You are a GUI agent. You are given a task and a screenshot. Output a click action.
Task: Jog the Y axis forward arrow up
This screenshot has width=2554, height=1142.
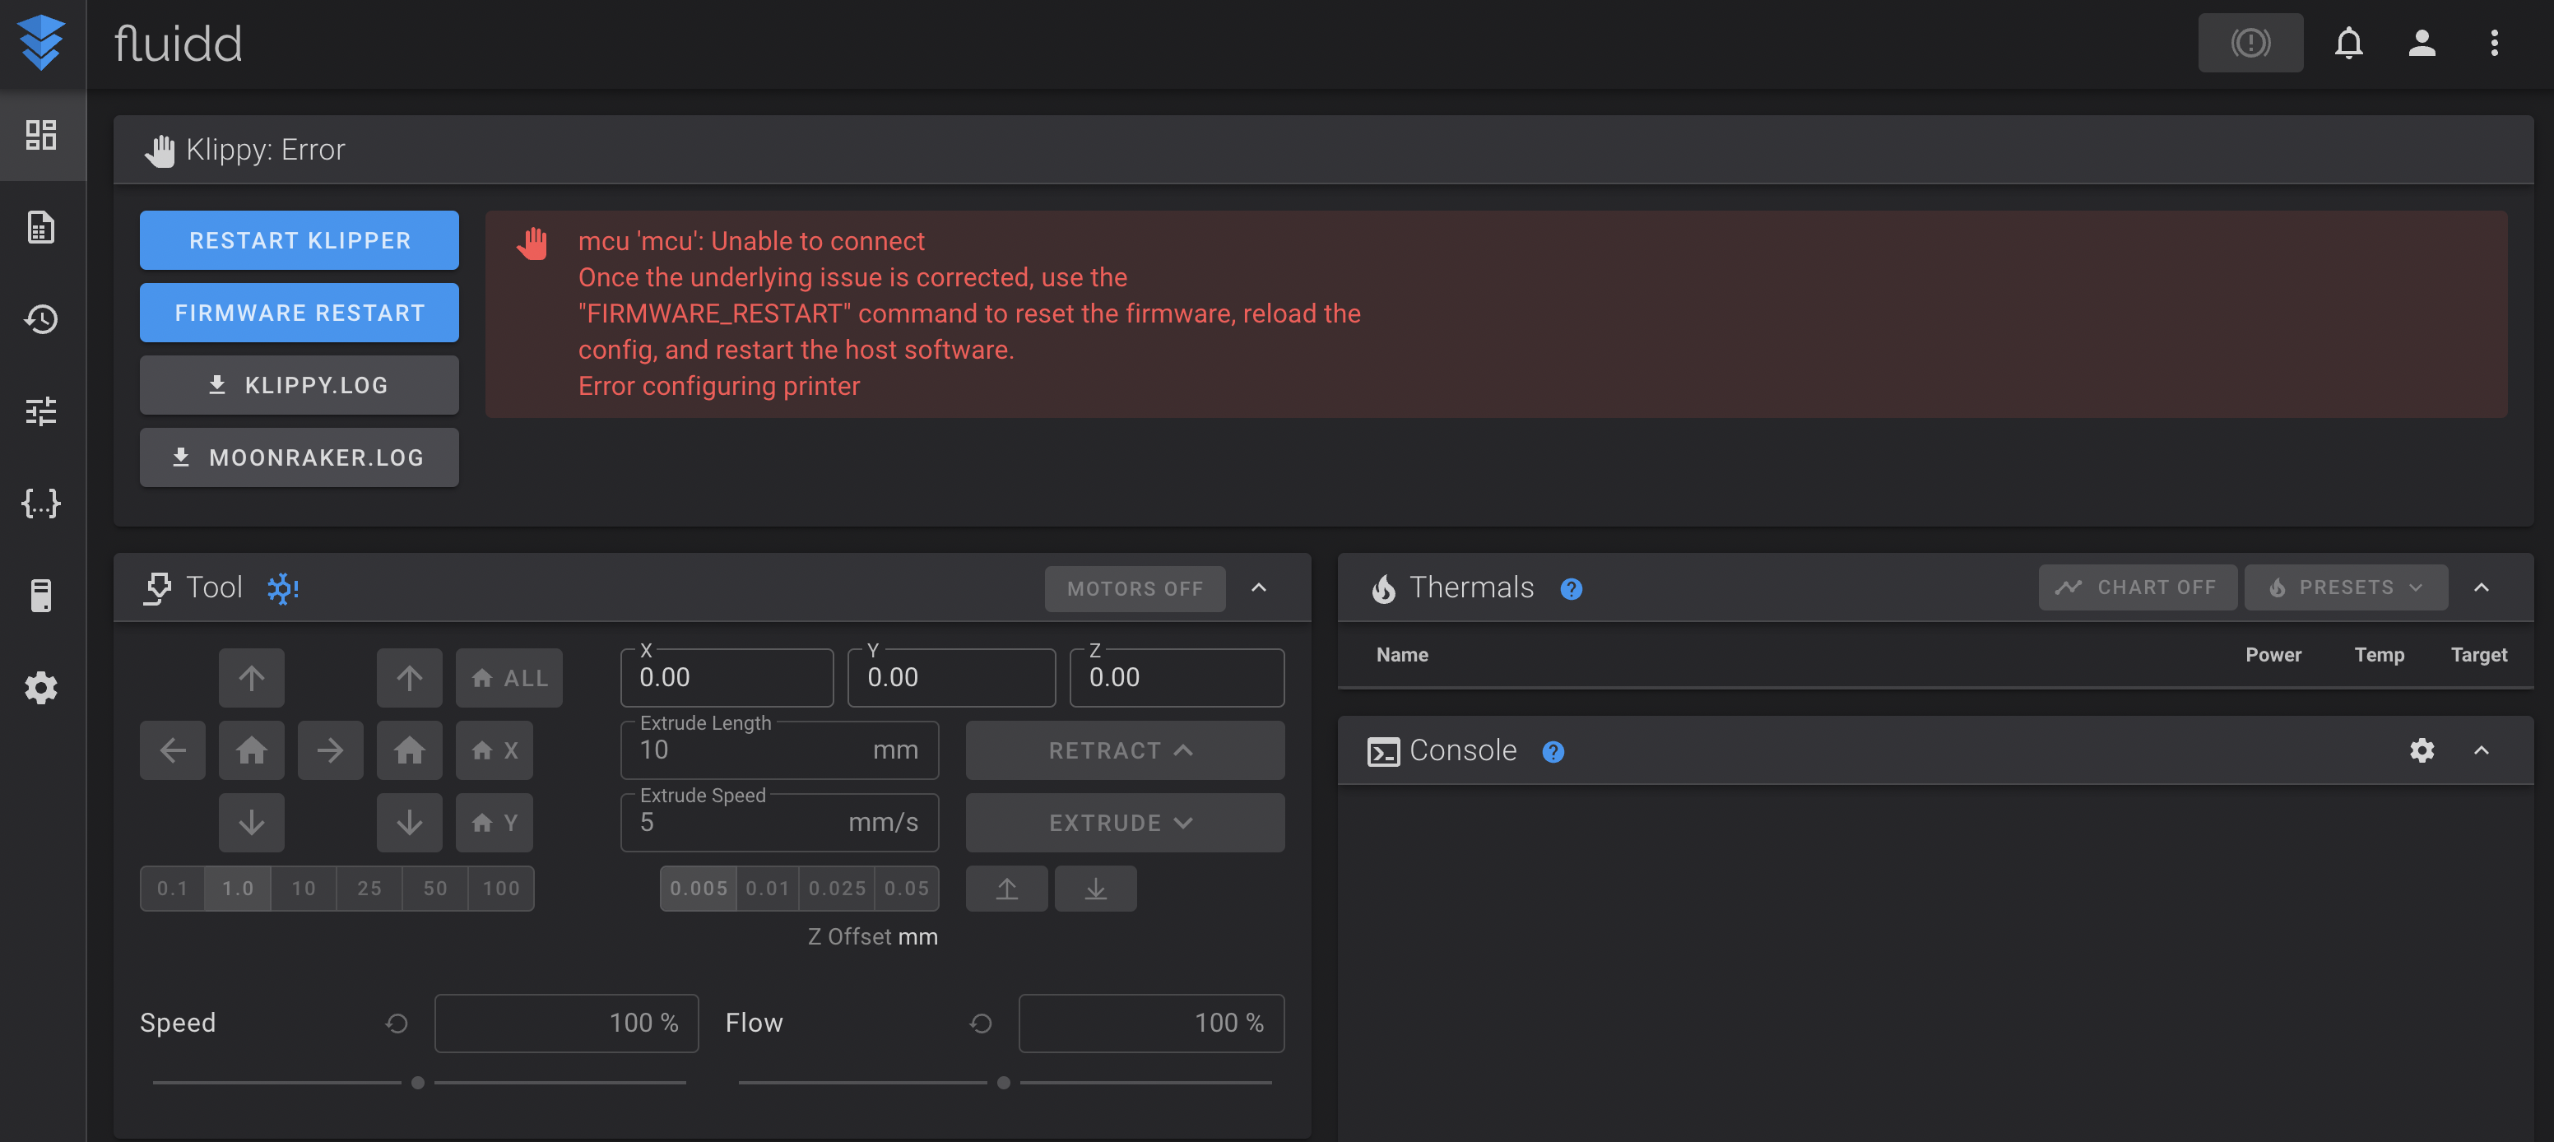252,678
